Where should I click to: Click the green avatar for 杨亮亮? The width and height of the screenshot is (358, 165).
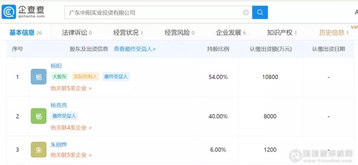38,116
